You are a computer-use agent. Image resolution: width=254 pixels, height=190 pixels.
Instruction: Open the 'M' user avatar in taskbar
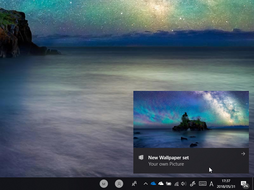104,184
